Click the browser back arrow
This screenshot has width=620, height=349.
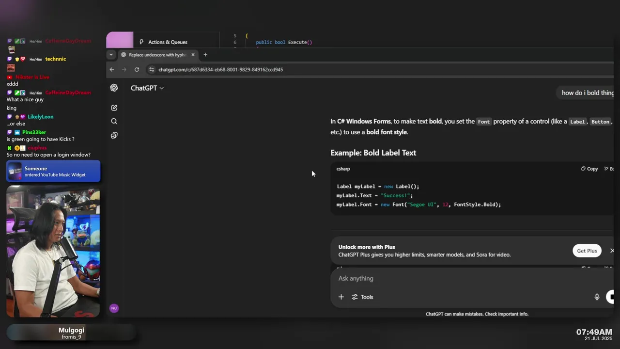click(x=112, y=69)
